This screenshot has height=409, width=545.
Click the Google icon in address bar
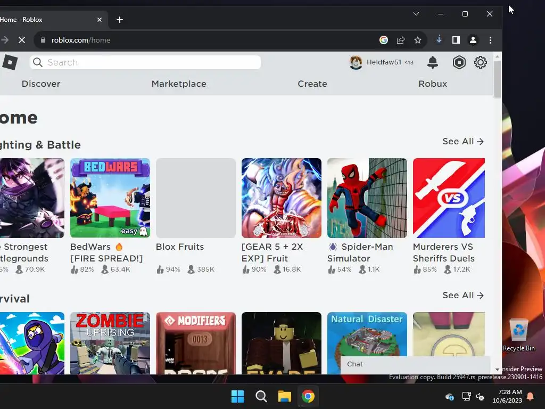click(x=383, y=40)
